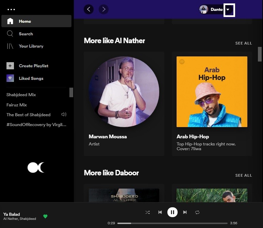The height and width of the screenshot is (228, 263).
Task: Seek within the song progress bar
Action: [170, 223]
